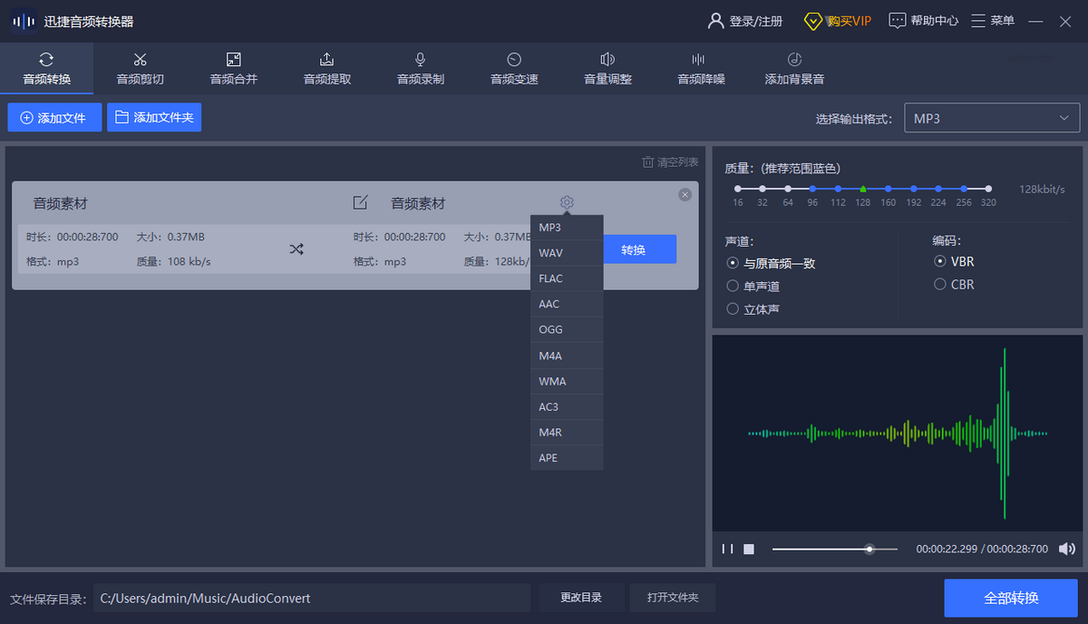
Task: Click the 转换 convert button
Action: (639, 249)
